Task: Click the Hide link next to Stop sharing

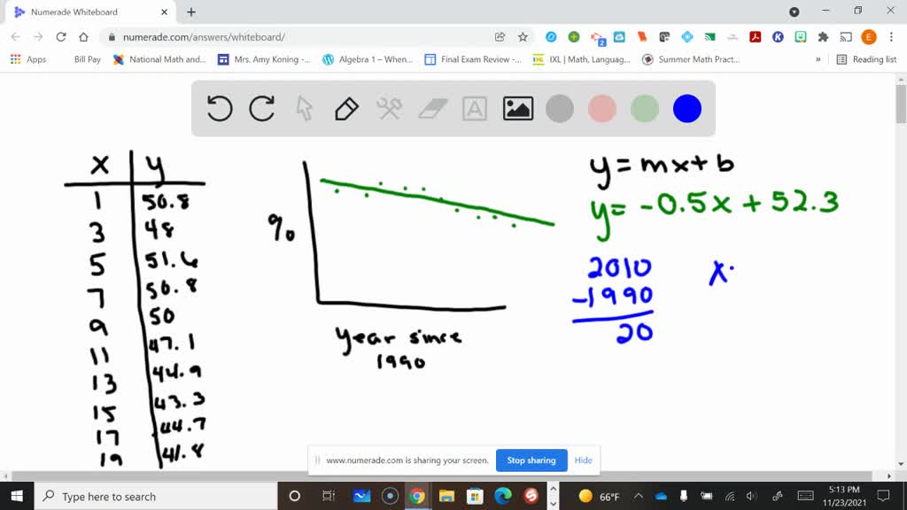Action: pyautogui.click(x=583, y=460)
